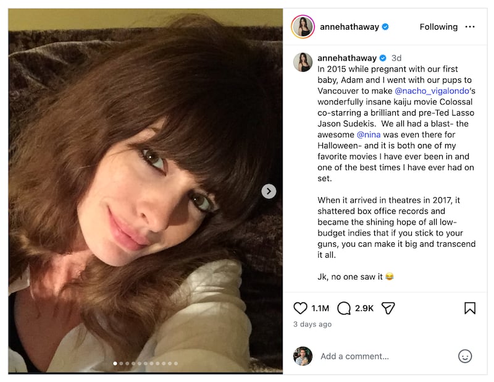Click the current carousel position dot
The image size is (494, 382).
pyautogui.click(x=115, y=363)
